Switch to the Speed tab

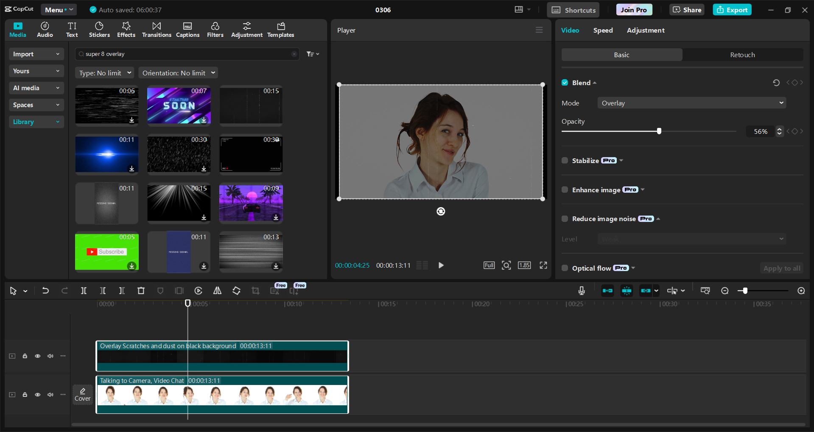603,30
